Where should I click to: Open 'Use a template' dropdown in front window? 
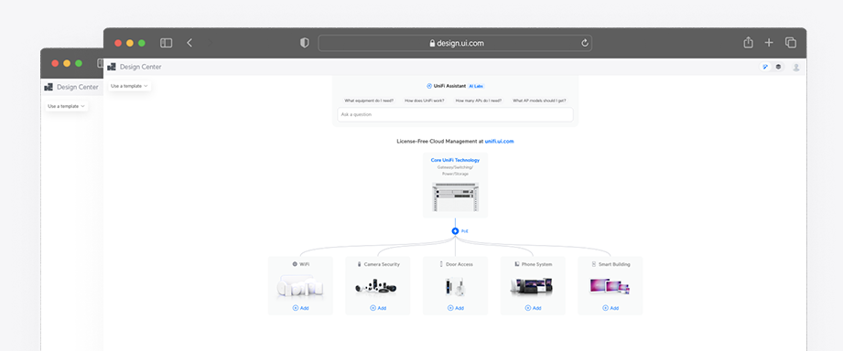(129, 86)
